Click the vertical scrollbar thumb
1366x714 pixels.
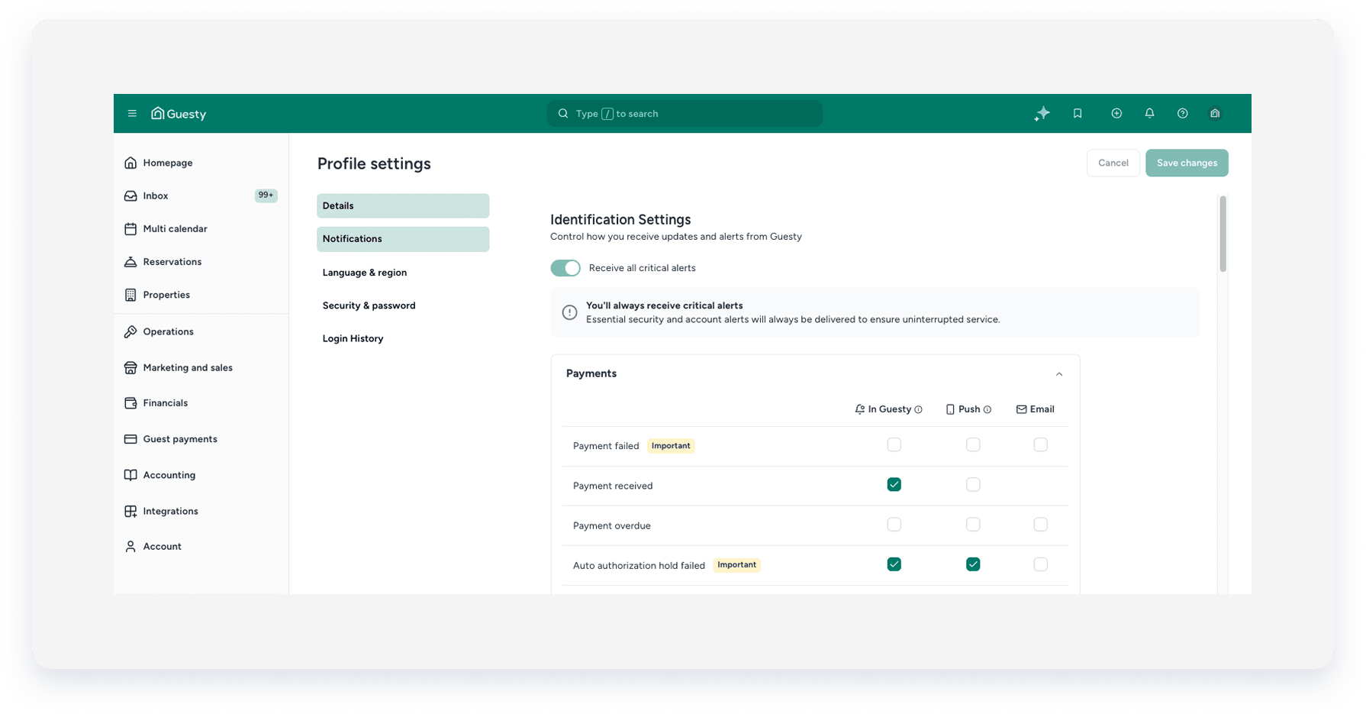1223,234
